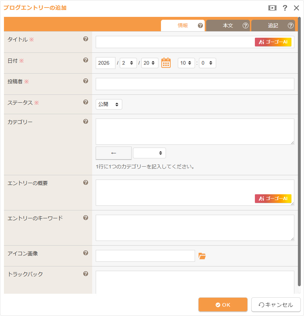The height and width of the screenshot is (316, 304).
Task: Click the ゴーゴーAI button in タイトル field
Action: pyautogui.click(x=273, y=42)
